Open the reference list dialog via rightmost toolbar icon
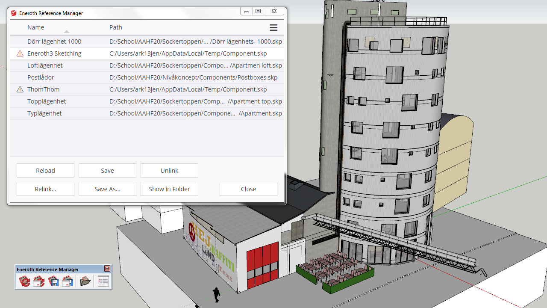The height and width of the screenshot is (308, 547). (x=103, y=281)
